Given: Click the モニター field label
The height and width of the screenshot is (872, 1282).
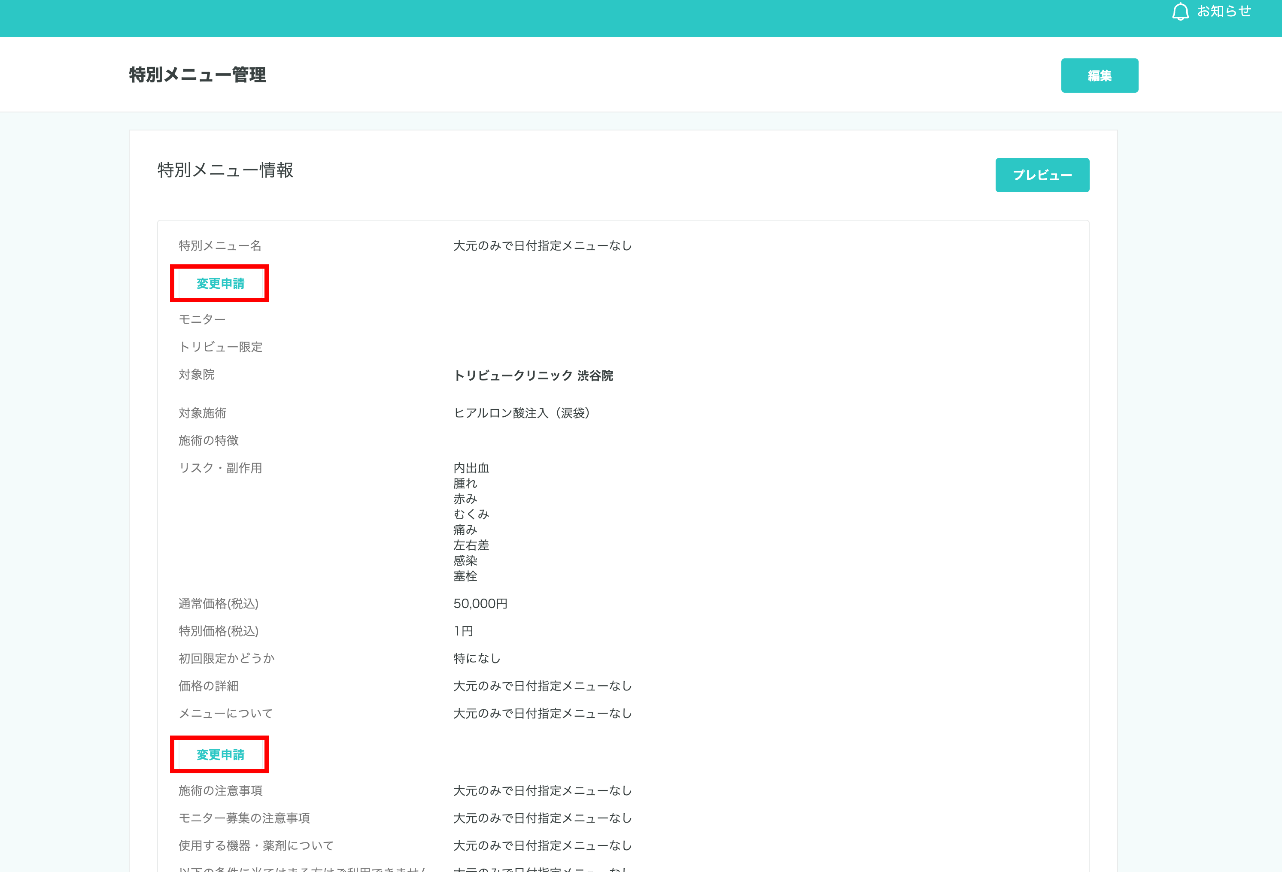Looking at the screenshot, I should tap(202, 320).
